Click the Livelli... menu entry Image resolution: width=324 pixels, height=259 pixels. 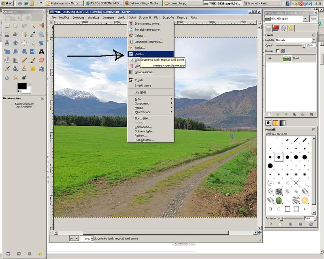139,54
